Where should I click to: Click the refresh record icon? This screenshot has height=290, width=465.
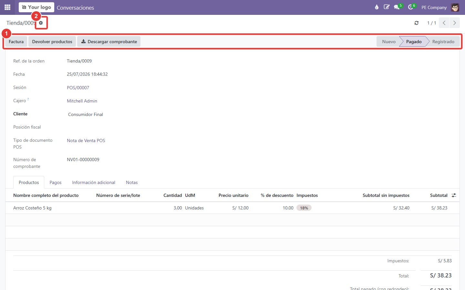pos(417,23)
